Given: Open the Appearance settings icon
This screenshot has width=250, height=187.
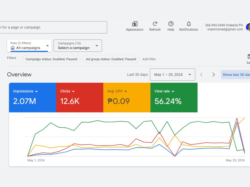Looking at the screenshot, I should [x=134, y=24].
